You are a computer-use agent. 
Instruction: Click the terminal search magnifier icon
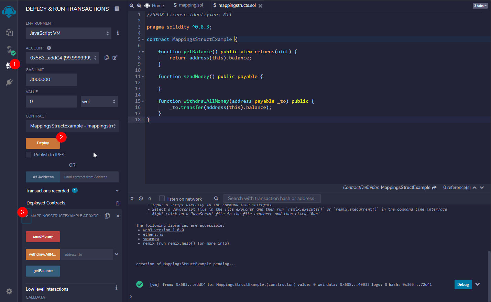click(216, 199)
